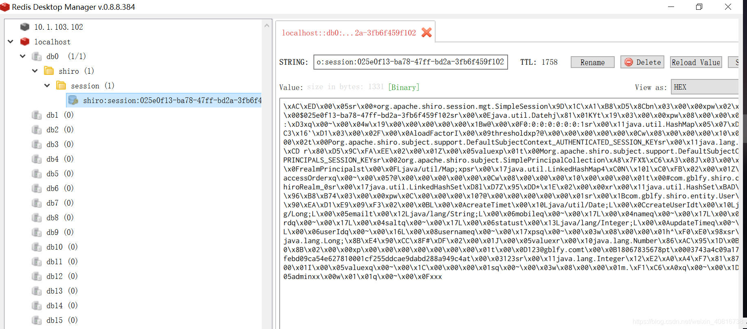This screenshot has width=747, height=329.
Task: Click the db1 database icon
Action: tap(37, 115)
